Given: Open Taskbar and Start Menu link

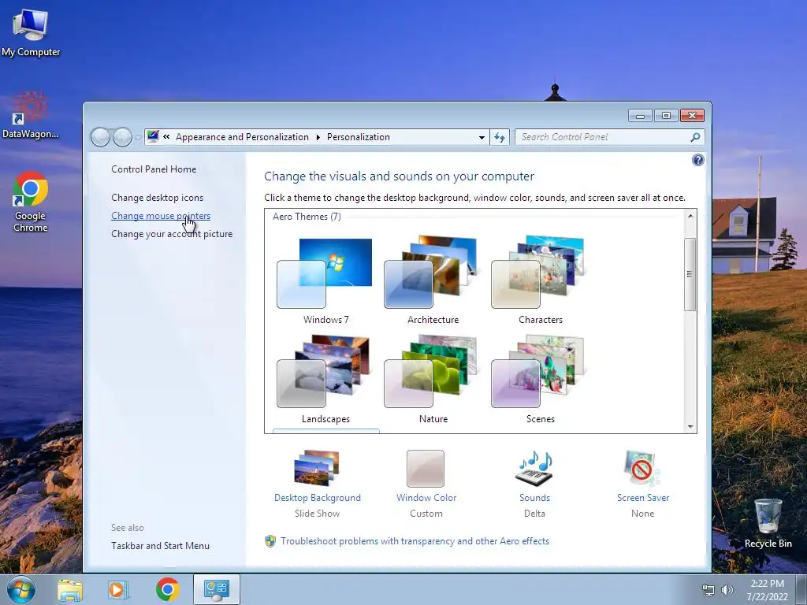Looking at the screenshot, I should (160, 546).
